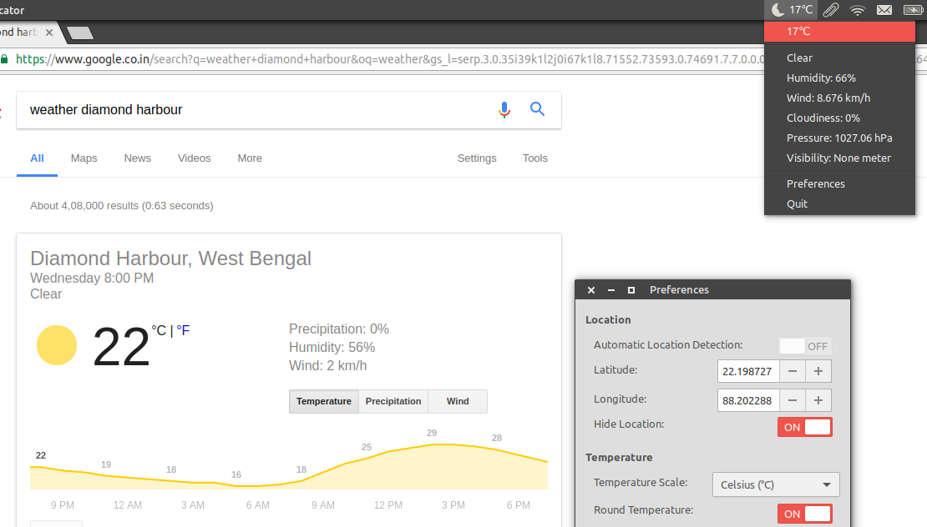Image resolution: width=927 pixels, height=527 pixels.
Task: Open a new browser tab
Action: click(80, 33)
